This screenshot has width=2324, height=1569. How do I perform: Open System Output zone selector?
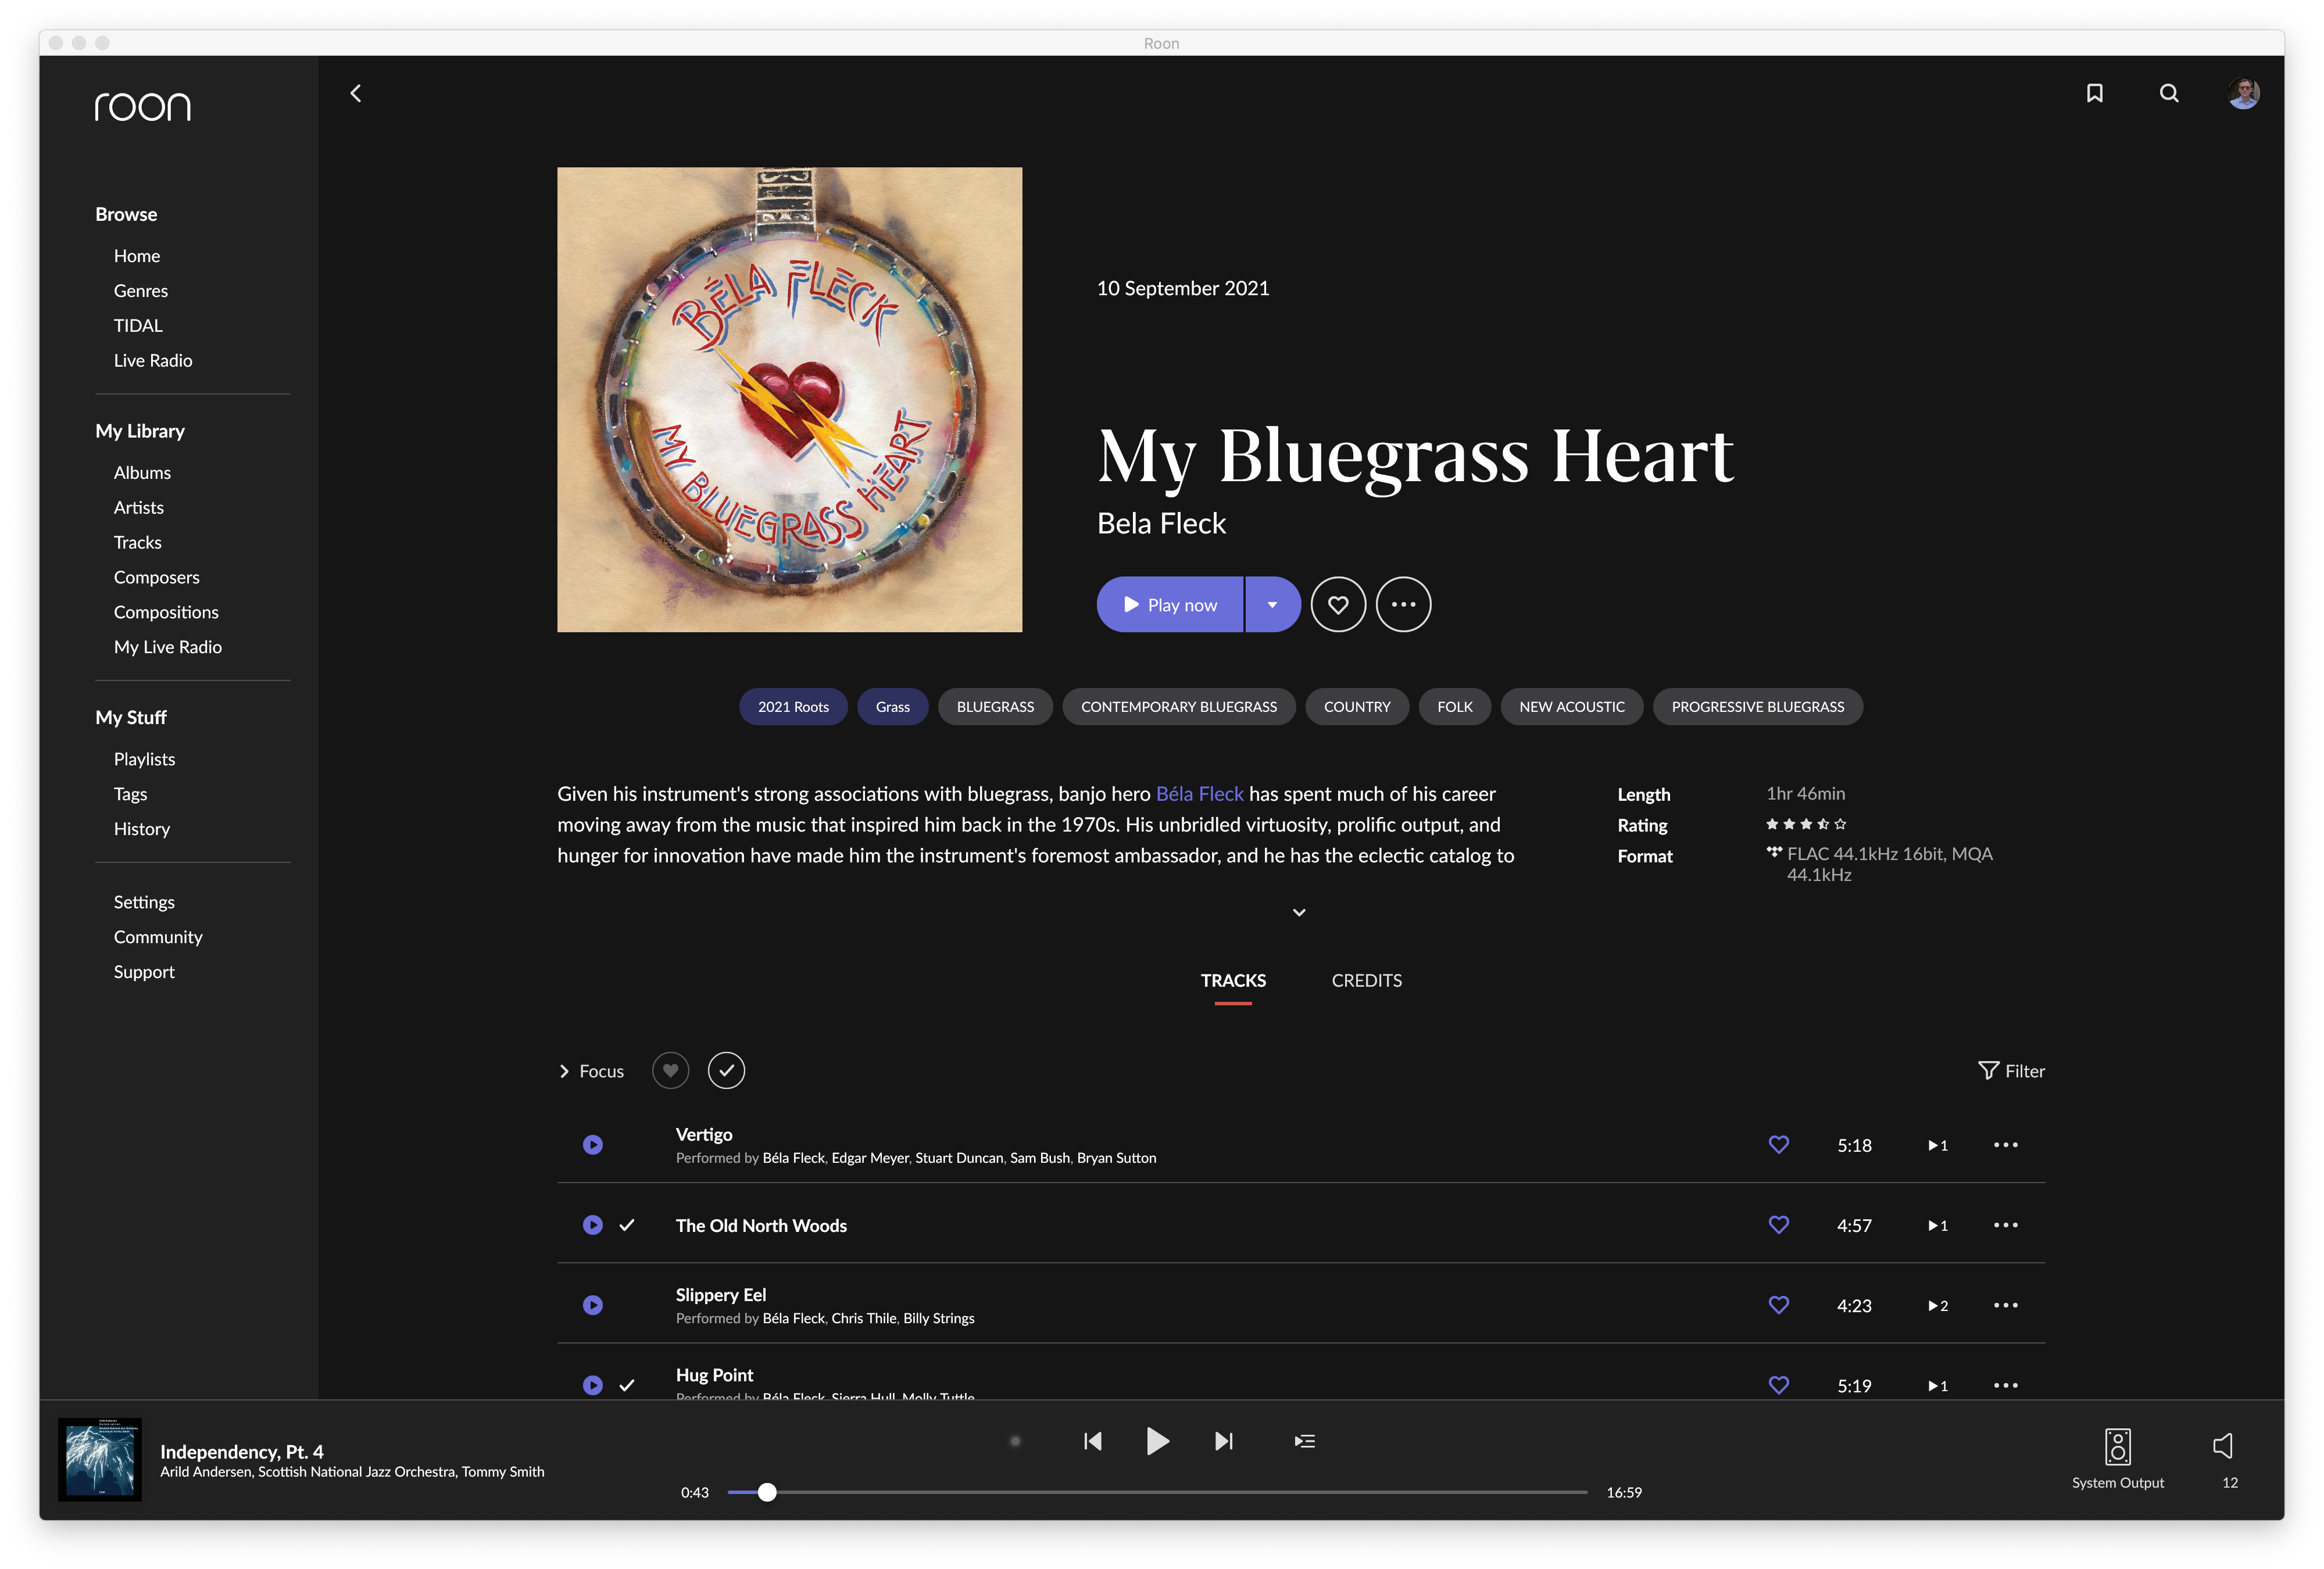(x=2117, y=1458)
